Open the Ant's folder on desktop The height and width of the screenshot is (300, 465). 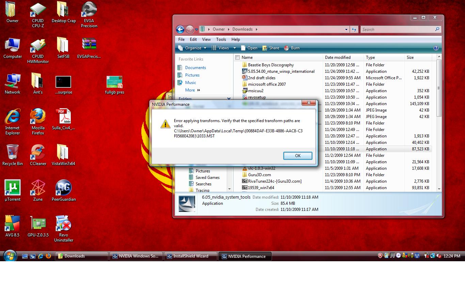coord(38,84)
